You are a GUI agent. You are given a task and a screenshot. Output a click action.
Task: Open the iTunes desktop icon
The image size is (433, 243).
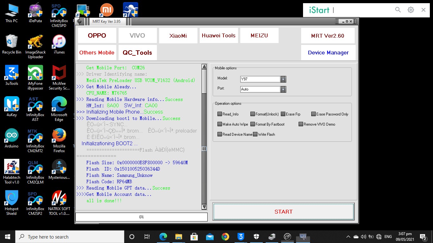click(59, 44)
